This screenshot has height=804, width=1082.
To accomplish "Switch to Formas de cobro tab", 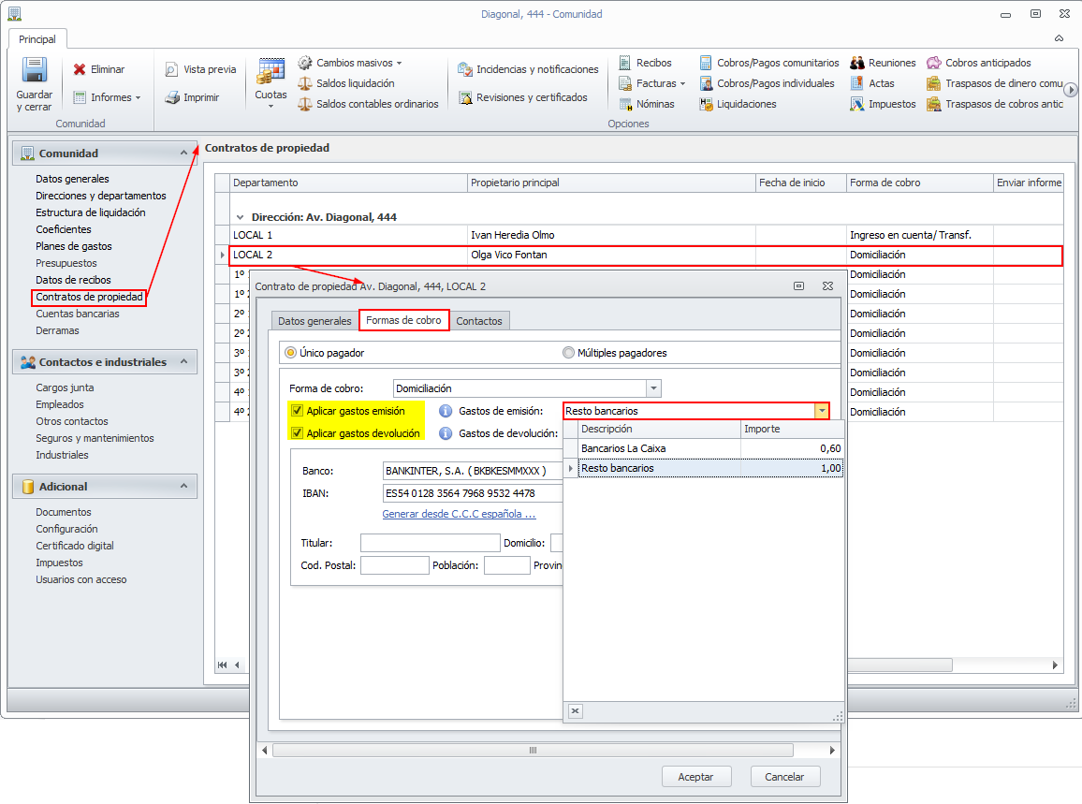I will [x=403, y=320].
